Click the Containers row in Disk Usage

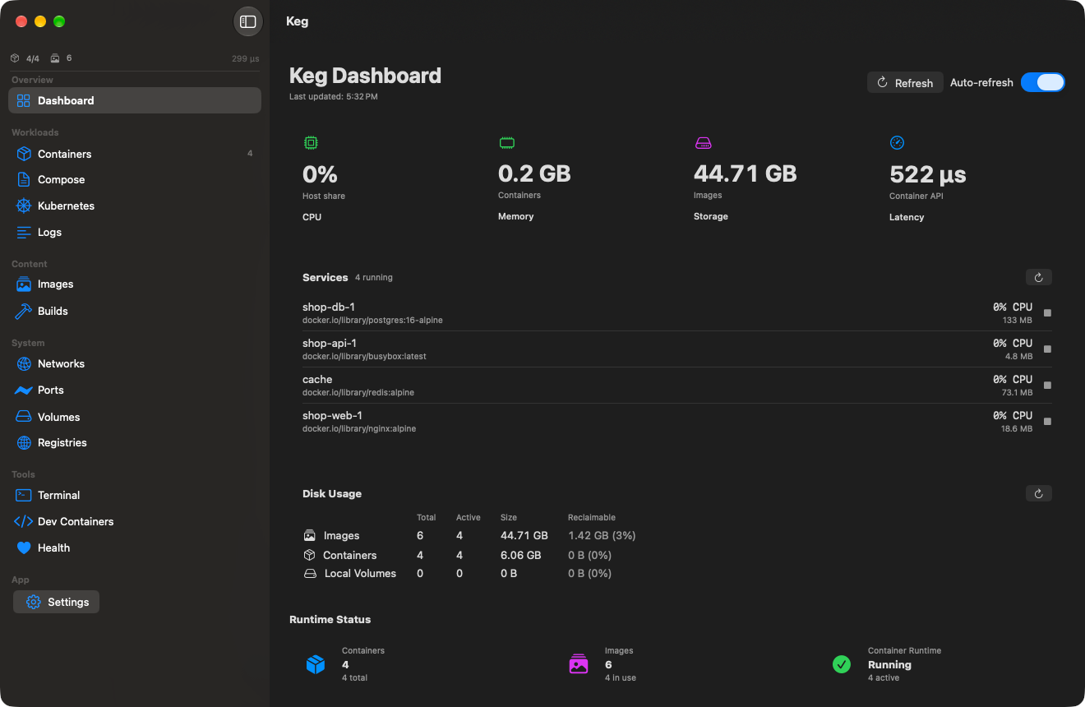[x=470, y=555]
